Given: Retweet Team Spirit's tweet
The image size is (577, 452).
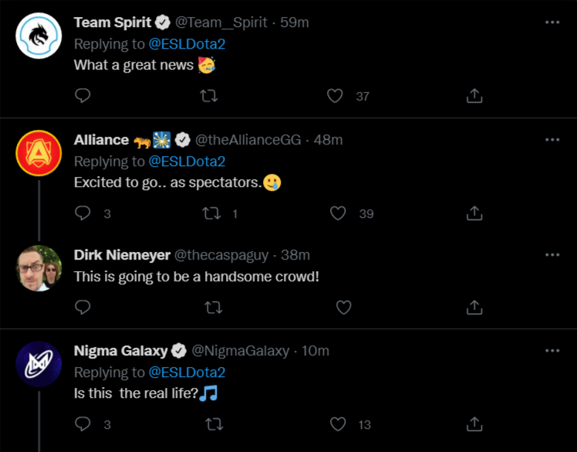Looking at the screenshot, I should coord(209,96).
